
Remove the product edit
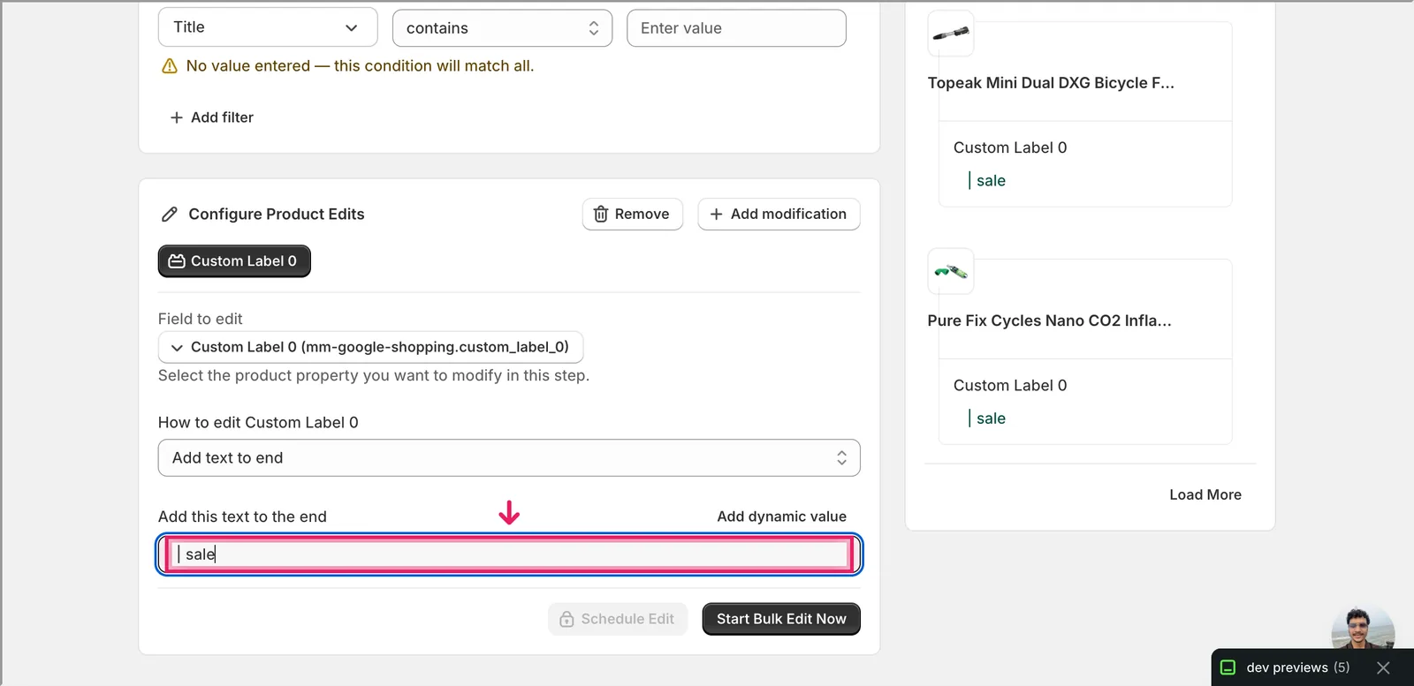click(633, 215)
